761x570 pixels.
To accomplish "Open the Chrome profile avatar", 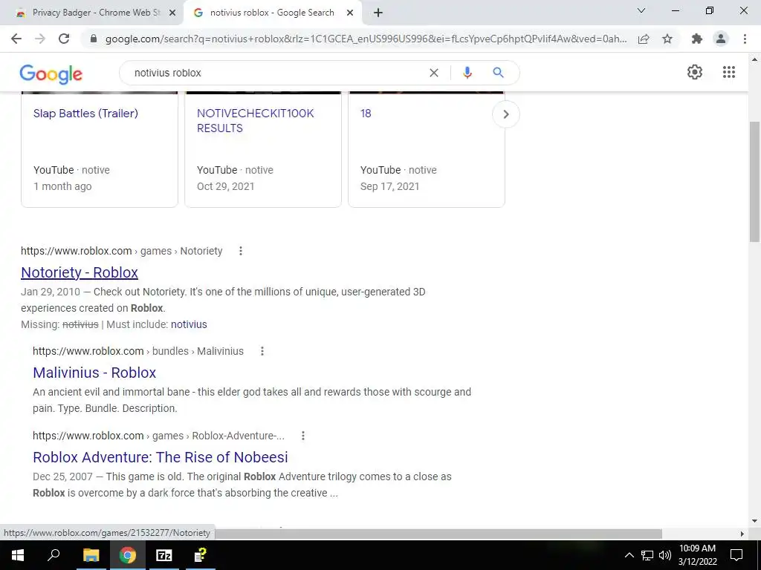I will pos(721,39).
